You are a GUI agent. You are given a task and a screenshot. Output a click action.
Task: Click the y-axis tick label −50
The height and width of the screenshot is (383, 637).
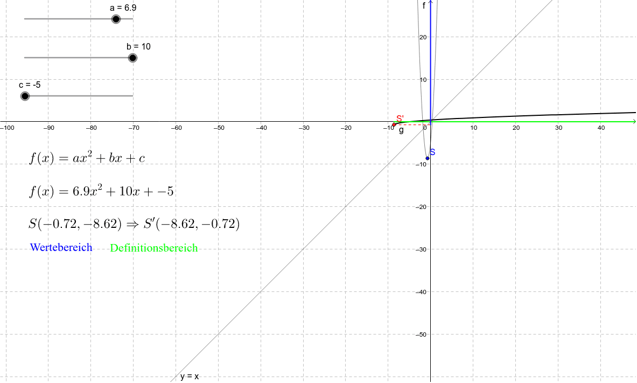coord(421,335)
